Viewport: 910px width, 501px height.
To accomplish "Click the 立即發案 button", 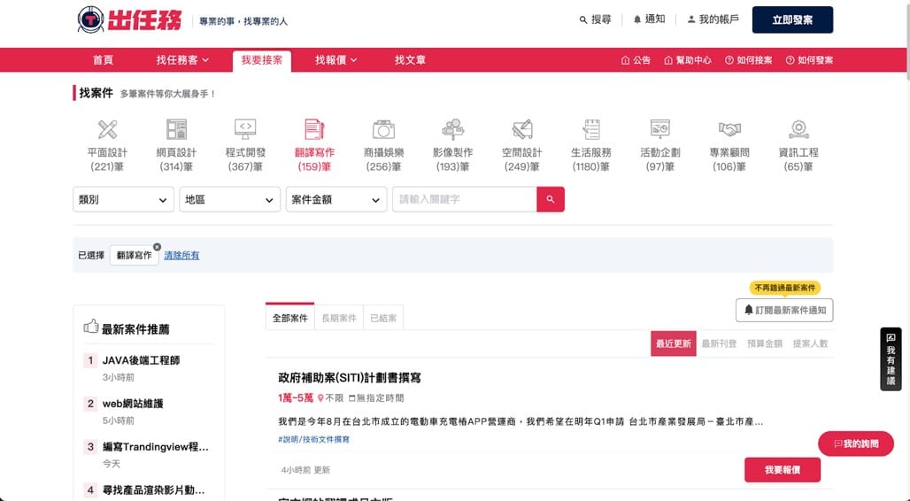I will coord(792,19).
